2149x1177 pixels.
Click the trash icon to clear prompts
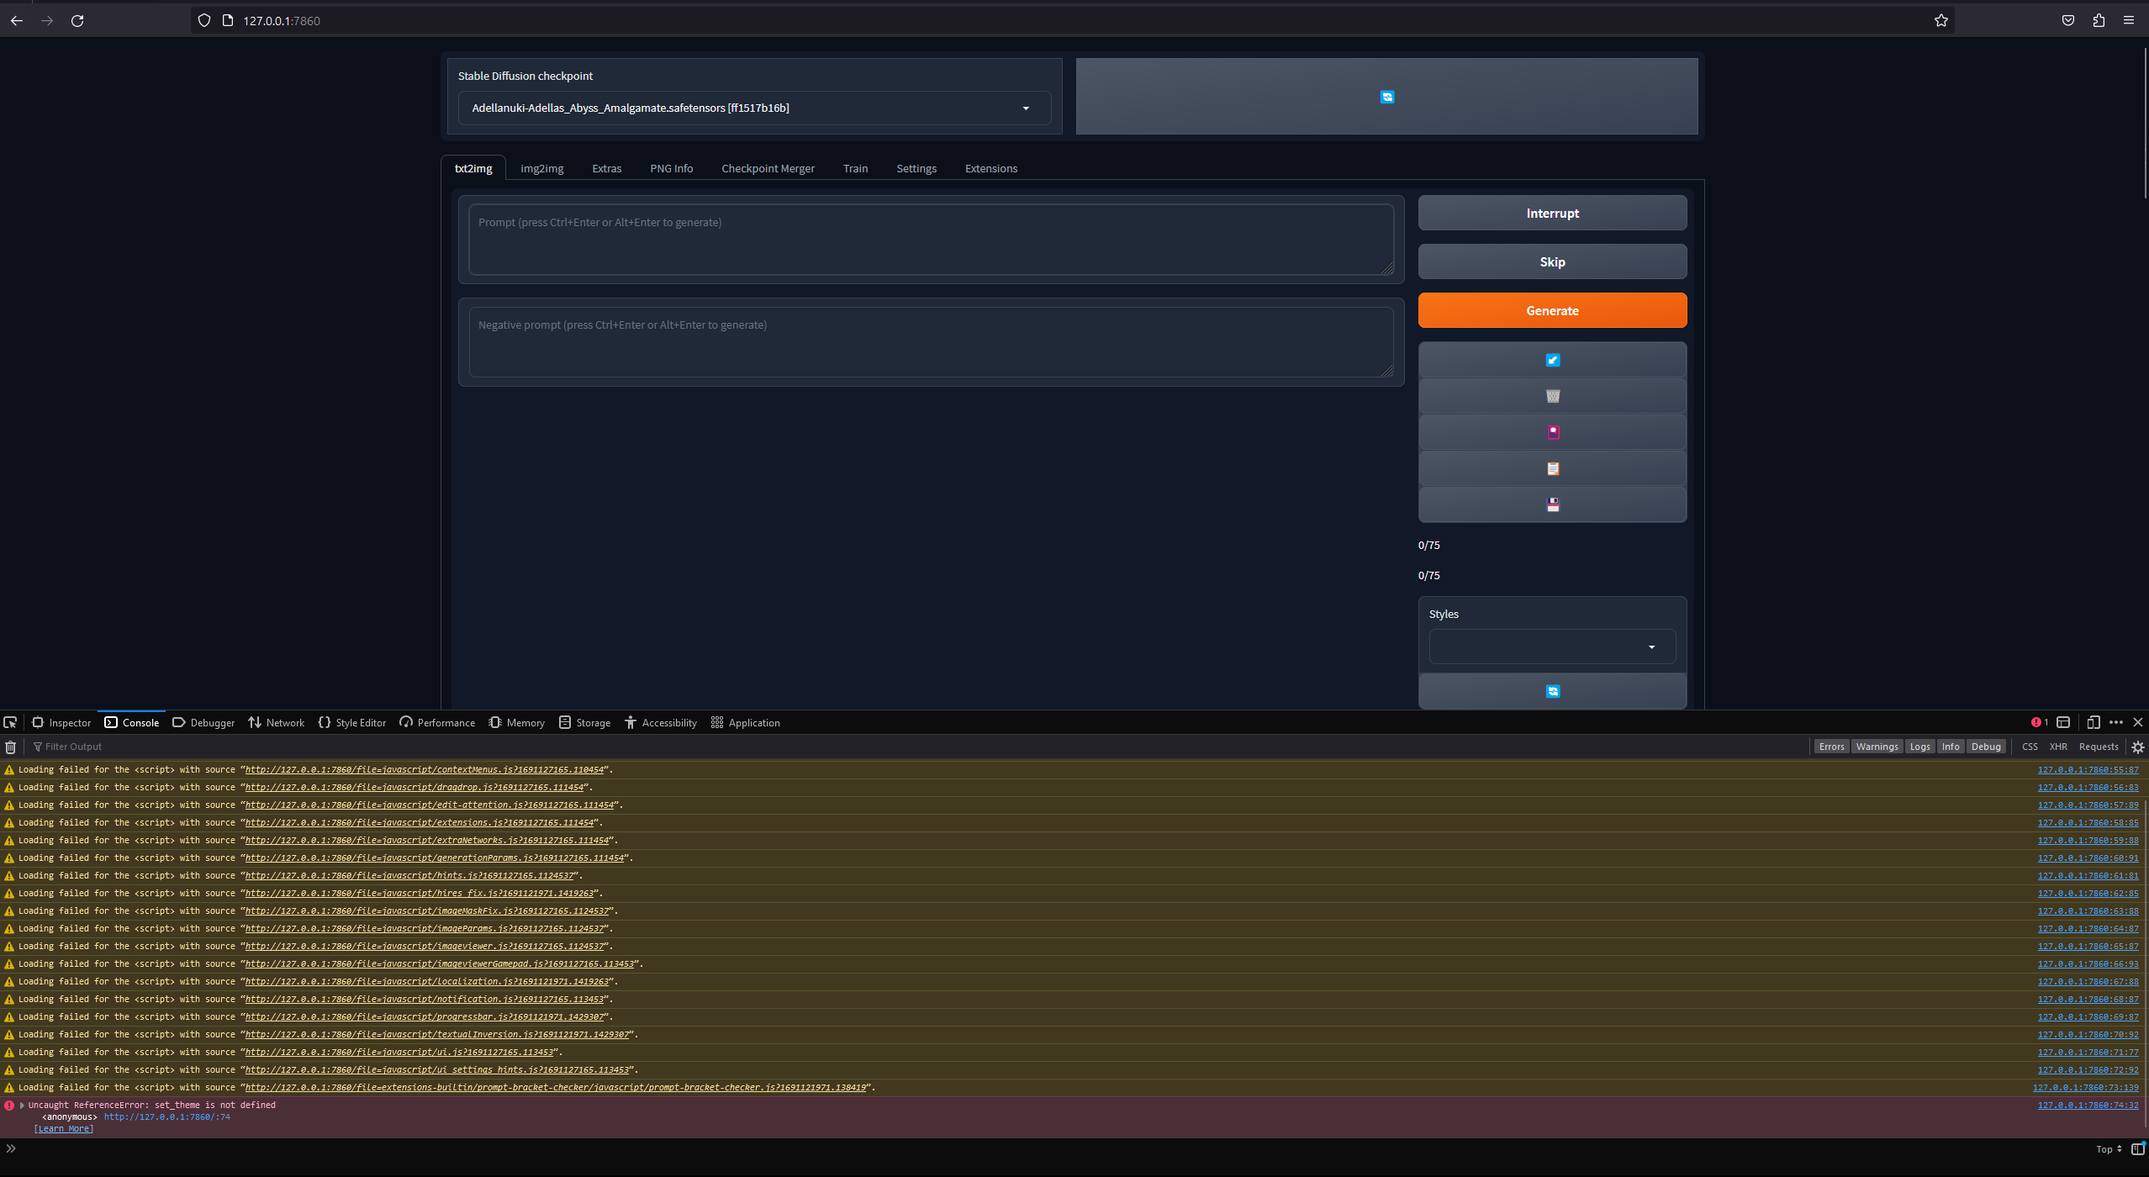pos(1551,395)
